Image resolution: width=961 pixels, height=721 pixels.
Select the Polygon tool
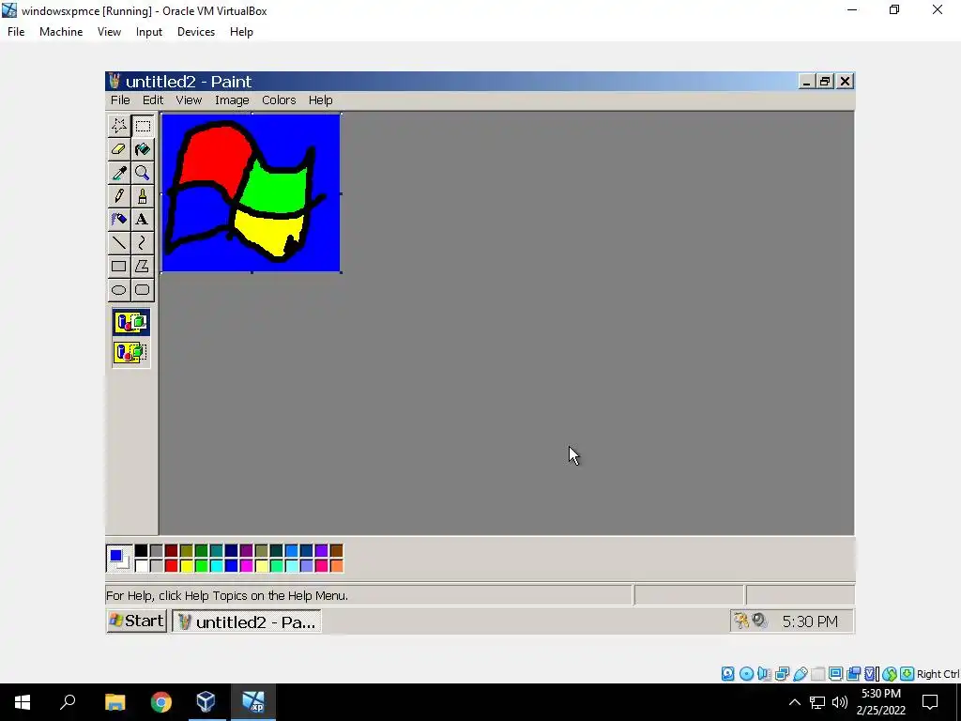[x=143, y=266]
